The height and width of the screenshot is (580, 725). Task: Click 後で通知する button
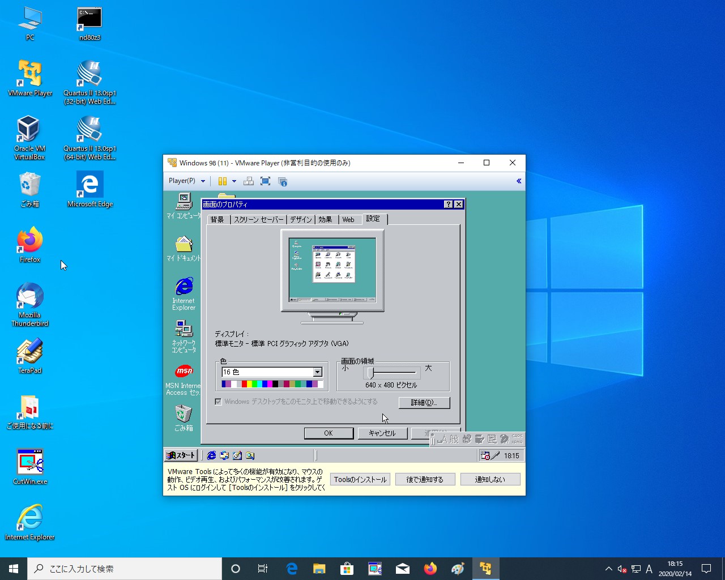pos(425,479)
